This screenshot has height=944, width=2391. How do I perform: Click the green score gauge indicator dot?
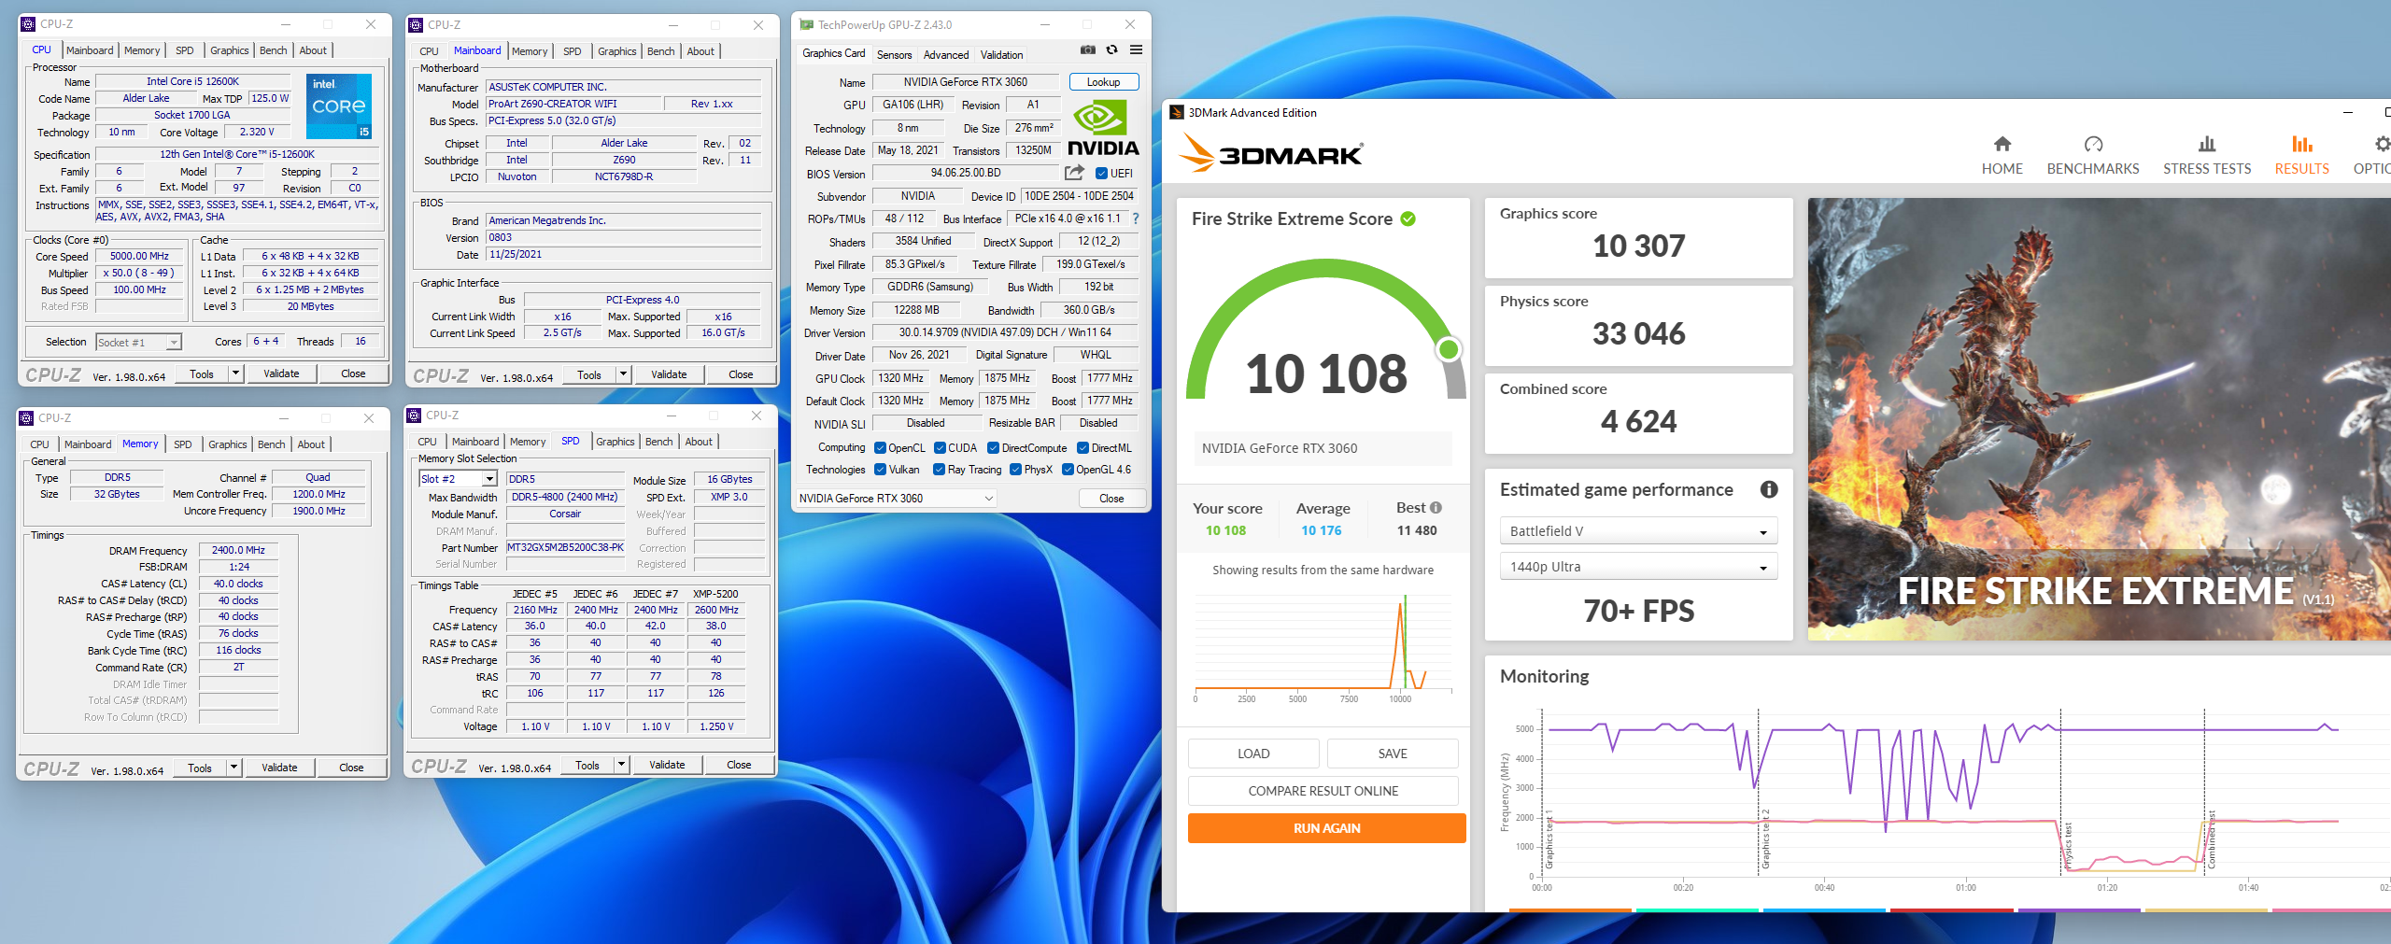pos(1448,349)
